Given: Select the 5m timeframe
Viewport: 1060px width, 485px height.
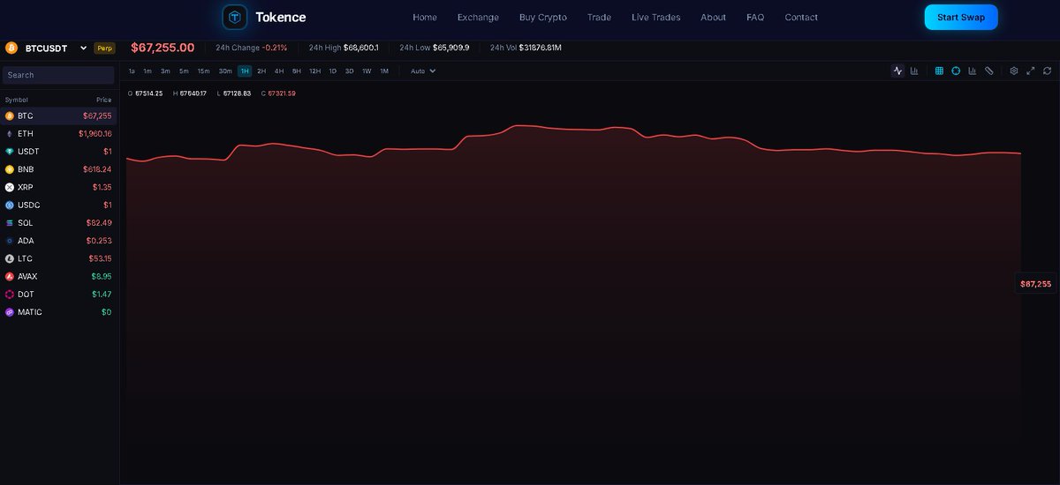Looking at the screenshot, I should (184, 71).
